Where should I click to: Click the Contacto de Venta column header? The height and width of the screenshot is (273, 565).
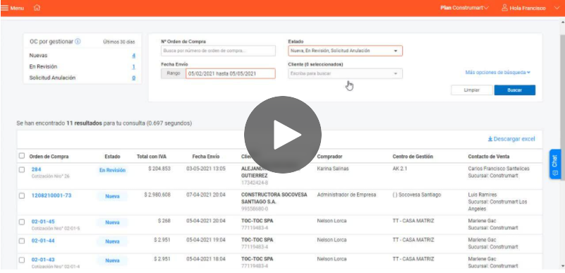point(489,157)
